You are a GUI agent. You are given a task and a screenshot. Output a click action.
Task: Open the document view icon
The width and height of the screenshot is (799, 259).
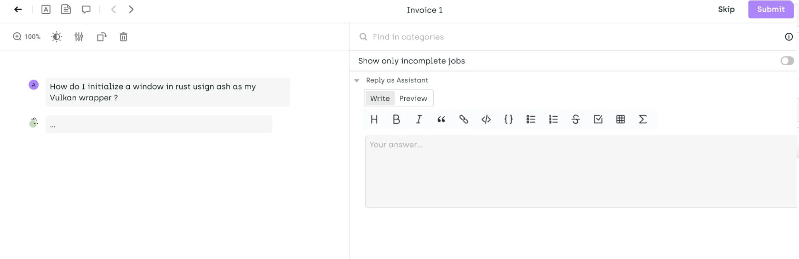point(66,10)
